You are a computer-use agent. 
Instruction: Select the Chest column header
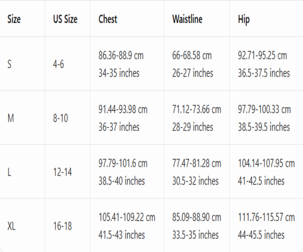click(108, 19)
